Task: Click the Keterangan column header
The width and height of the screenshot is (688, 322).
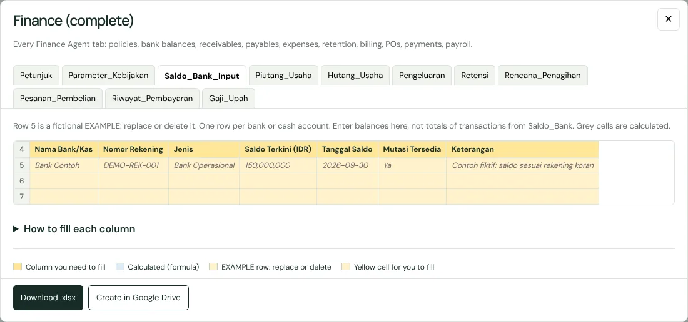Action: pyautogui.click(x=523, y=149)
